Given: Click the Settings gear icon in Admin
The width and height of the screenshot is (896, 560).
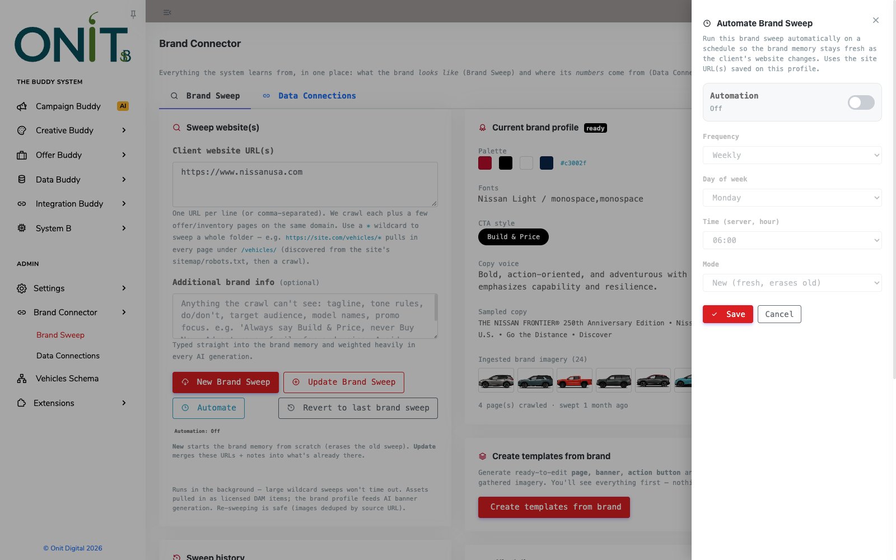Looking at the screenshot, I should [x=22, y=288].
